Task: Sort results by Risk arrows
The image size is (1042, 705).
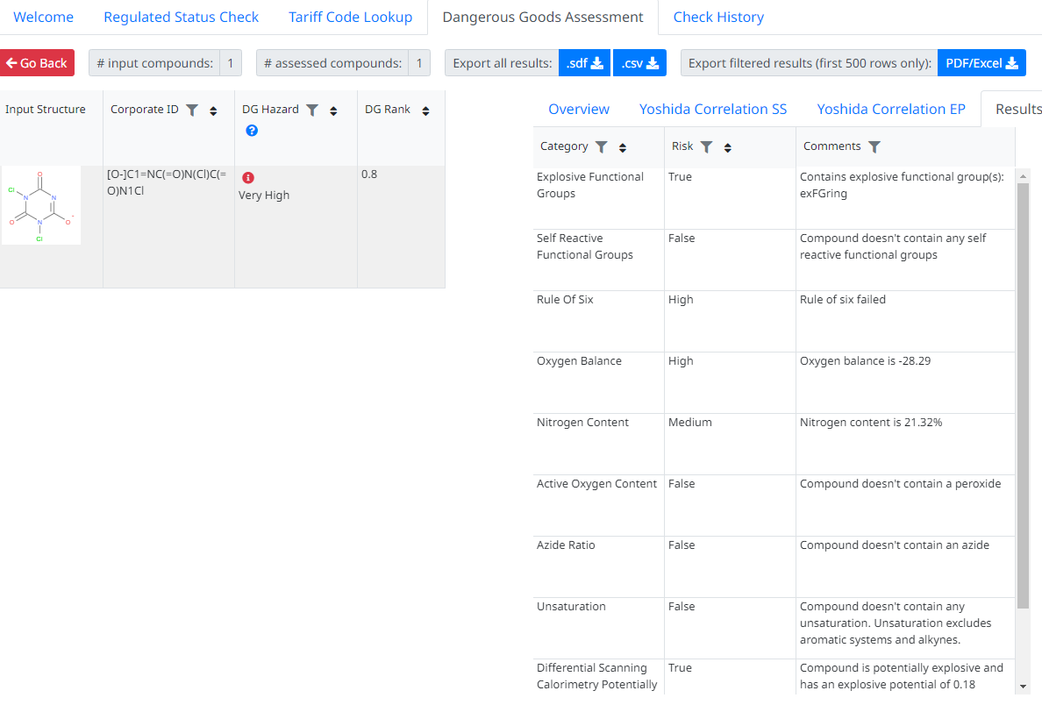Action: [x=728, y=148]
